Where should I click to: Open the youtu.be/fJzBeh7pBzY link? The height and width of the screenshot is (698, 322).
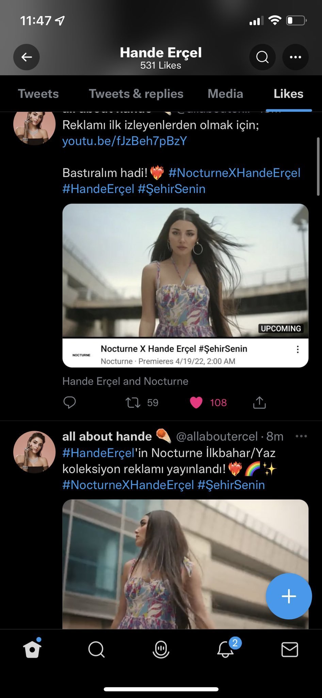click(x=125, y=141)
